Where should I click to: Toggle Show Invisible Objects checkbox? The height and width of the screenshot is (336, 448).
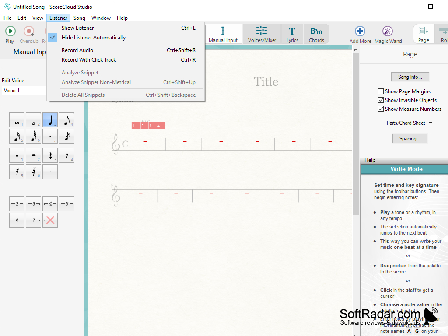(x=381, y=100)
